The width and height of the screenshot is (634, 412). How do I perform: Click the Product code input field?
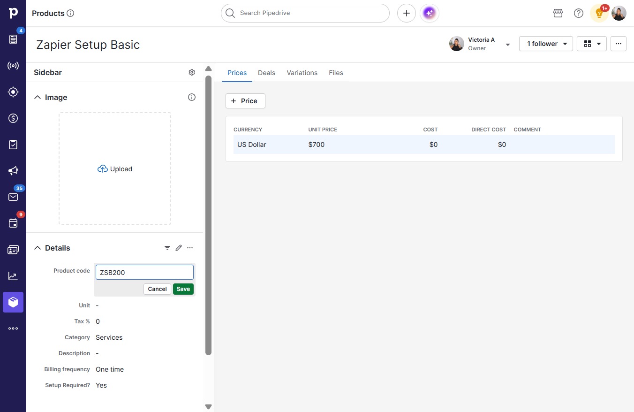144,272
